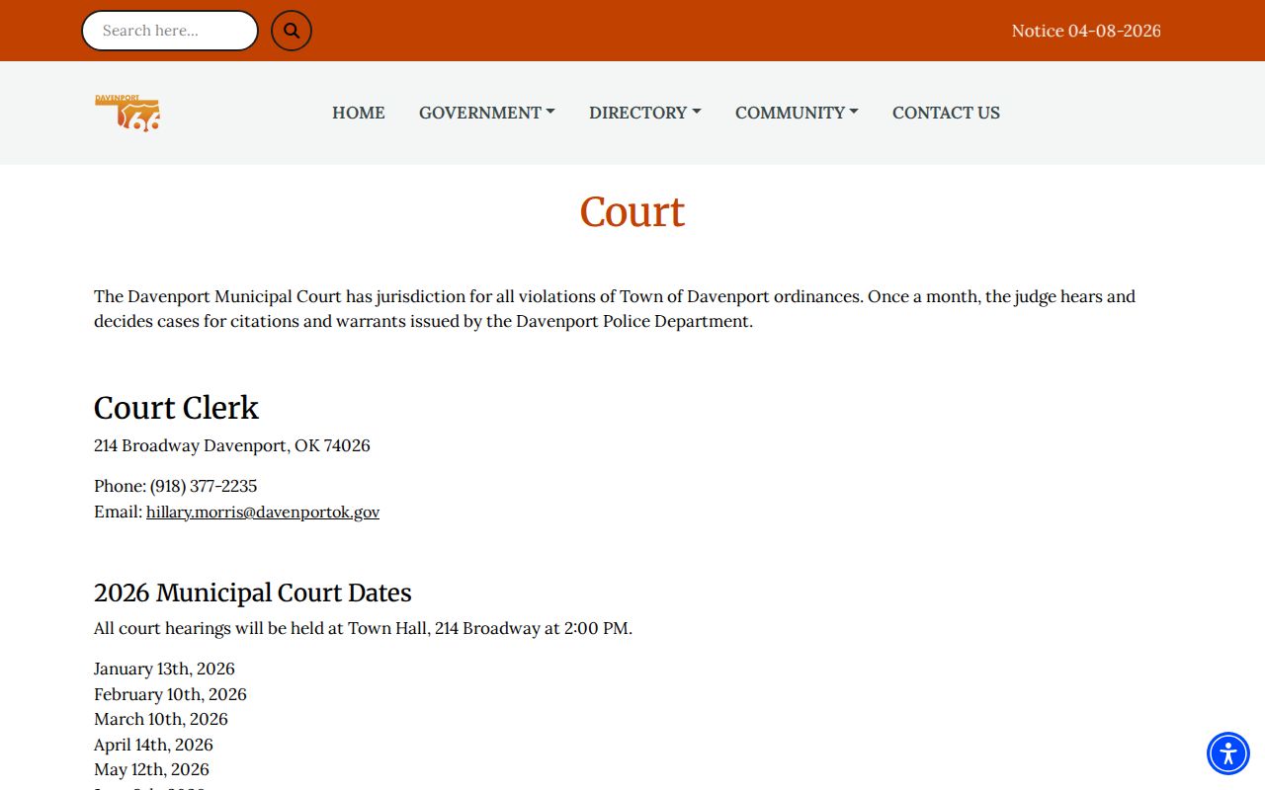Click the Town Hall hearings location sentence

[x=363, y=628]
